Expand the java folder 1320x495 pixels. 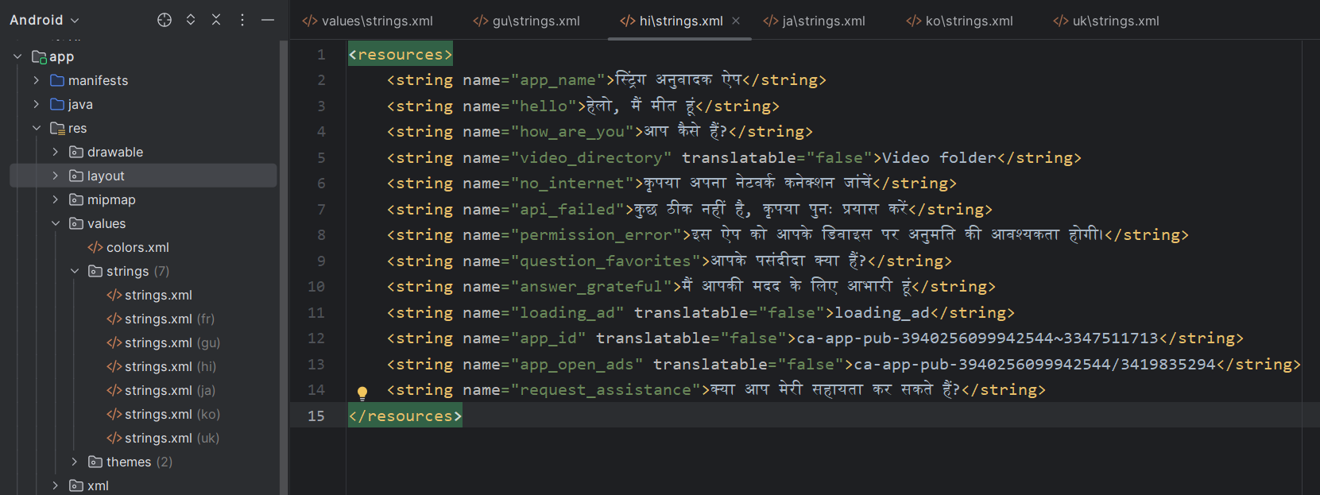coord(37,104)
